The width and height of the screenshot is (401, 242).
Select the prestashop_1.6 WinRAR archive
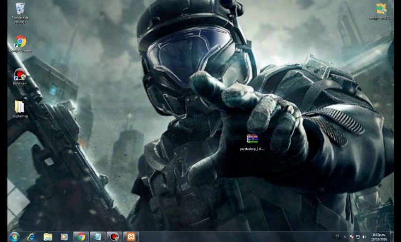coord(252,139)
